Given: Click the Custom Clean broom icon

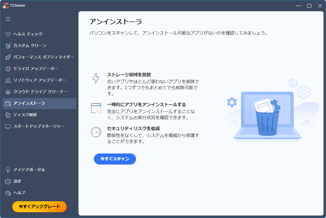Looking at the screenshot, I should [8, 46].
